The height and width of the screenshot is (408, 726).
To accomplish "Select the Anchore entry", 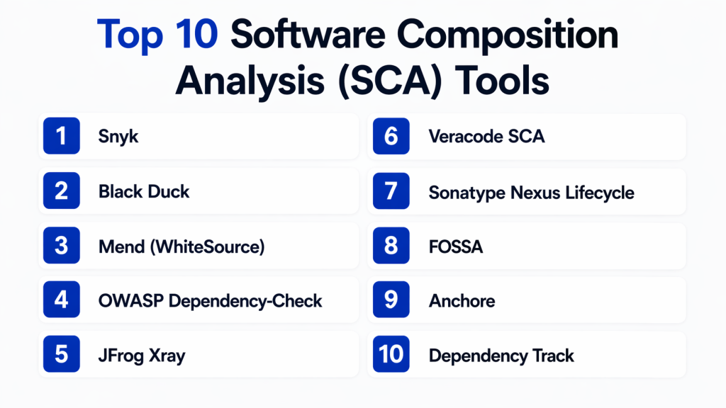I will pyautogui.click(x=462, y=301).
